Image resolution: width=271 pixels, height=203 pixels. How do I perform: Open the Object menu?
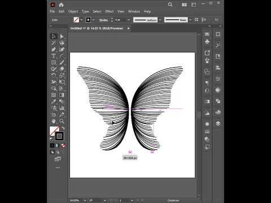[x=73, y=11]
